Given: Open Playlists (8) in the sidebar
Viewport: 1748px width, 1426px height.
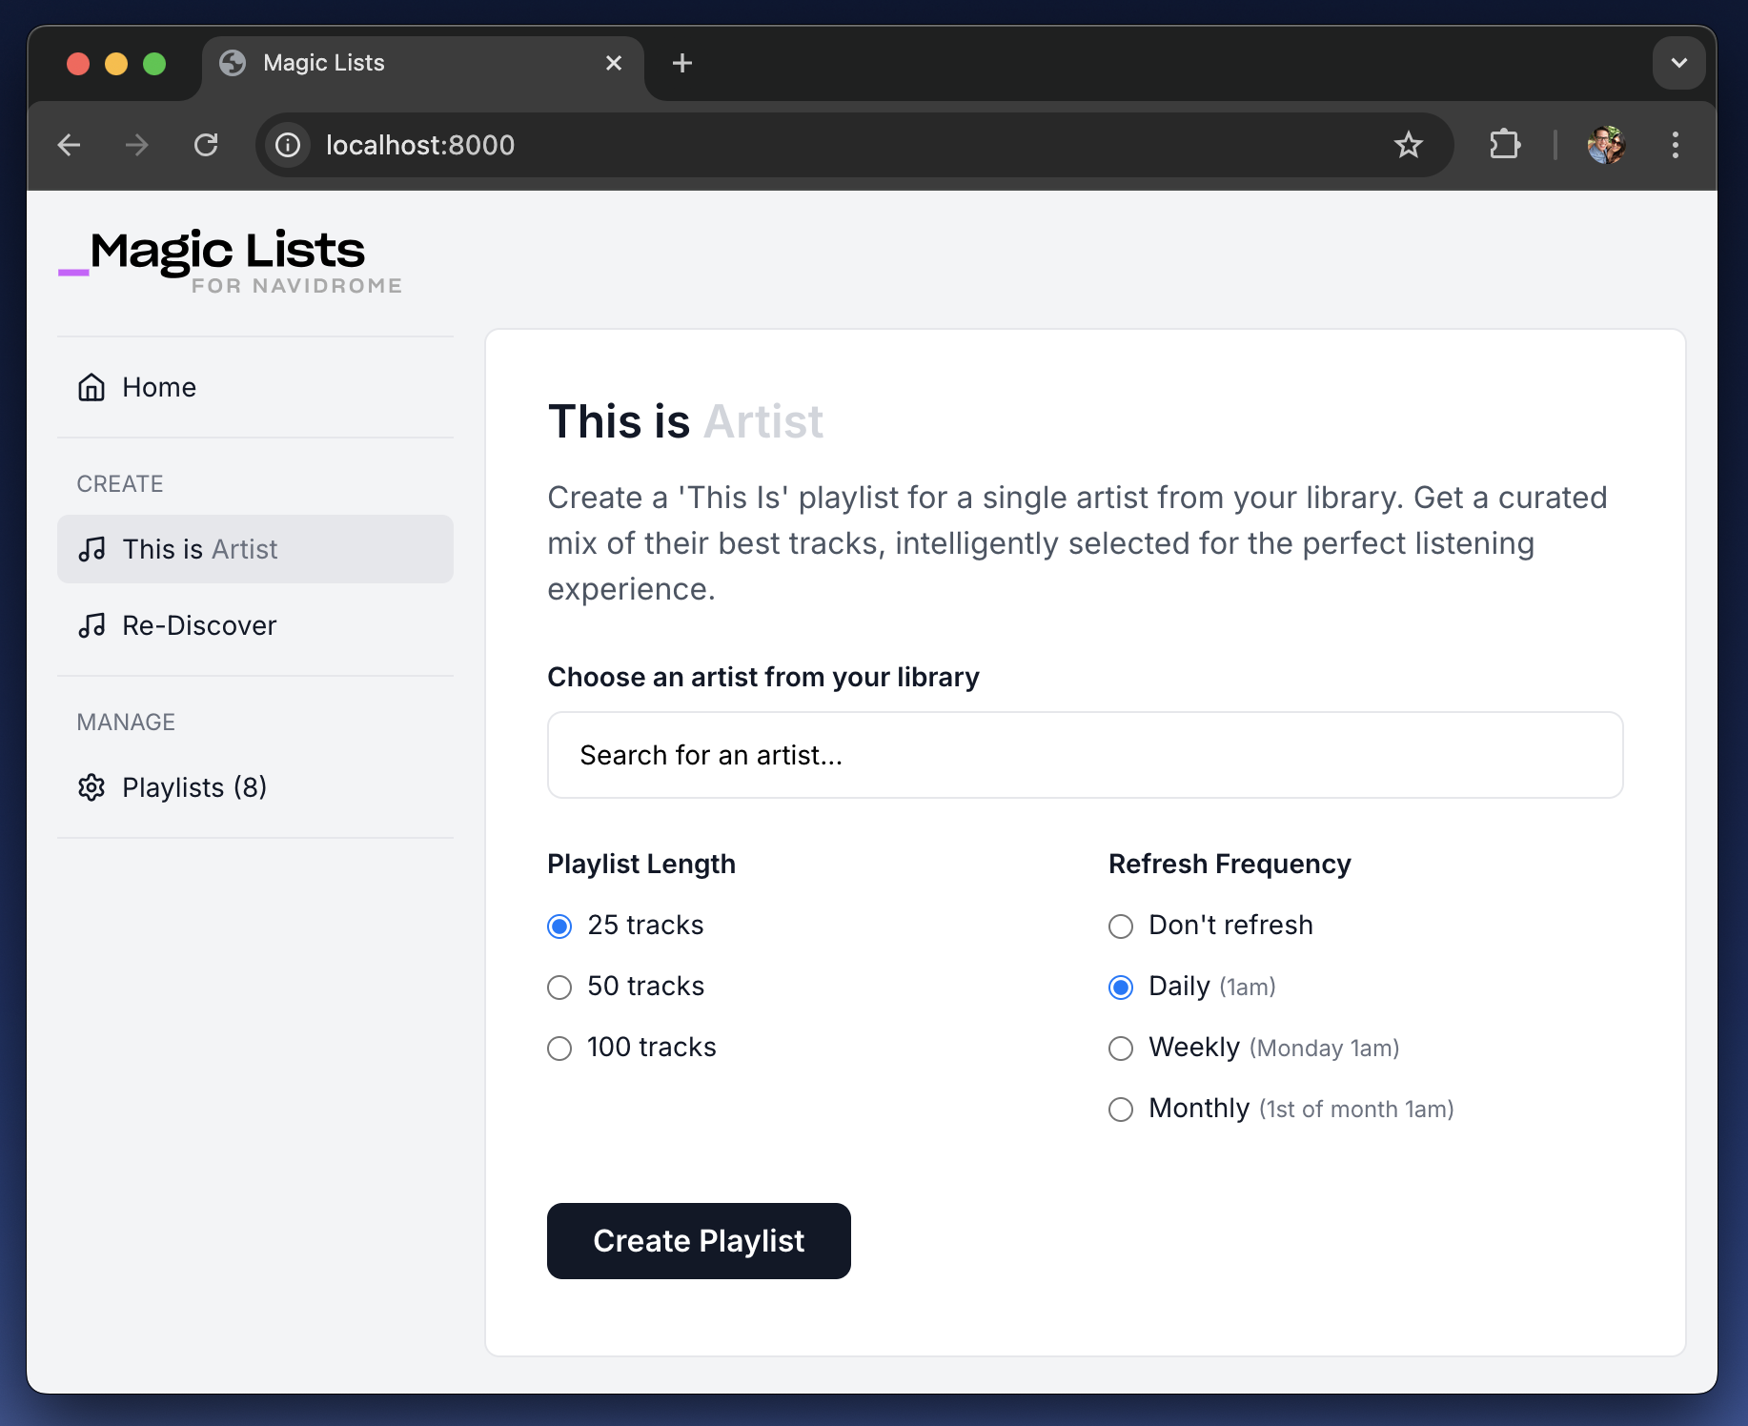Looking at the screenshot, I should point(255,787).
